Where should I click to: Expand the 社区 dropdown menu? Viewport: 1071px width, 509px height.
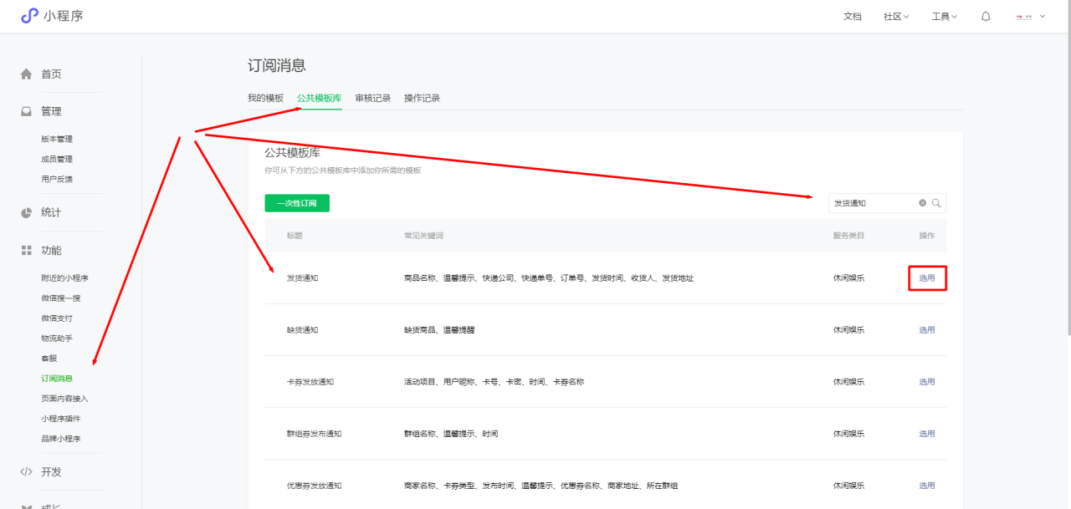[896, 17]
